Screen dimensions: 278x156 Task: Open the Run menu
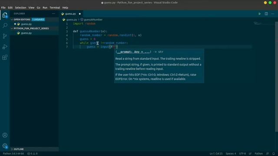[x=45, y=8]
